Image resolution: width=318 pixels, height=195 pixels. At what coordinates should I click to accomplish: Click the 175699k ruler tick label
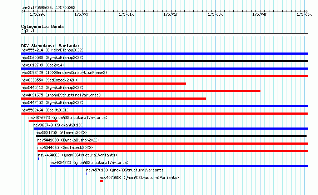pyautogui.click(x=37, y=14)
